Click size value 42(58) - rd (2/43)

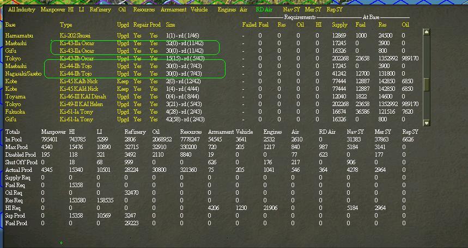185,119
